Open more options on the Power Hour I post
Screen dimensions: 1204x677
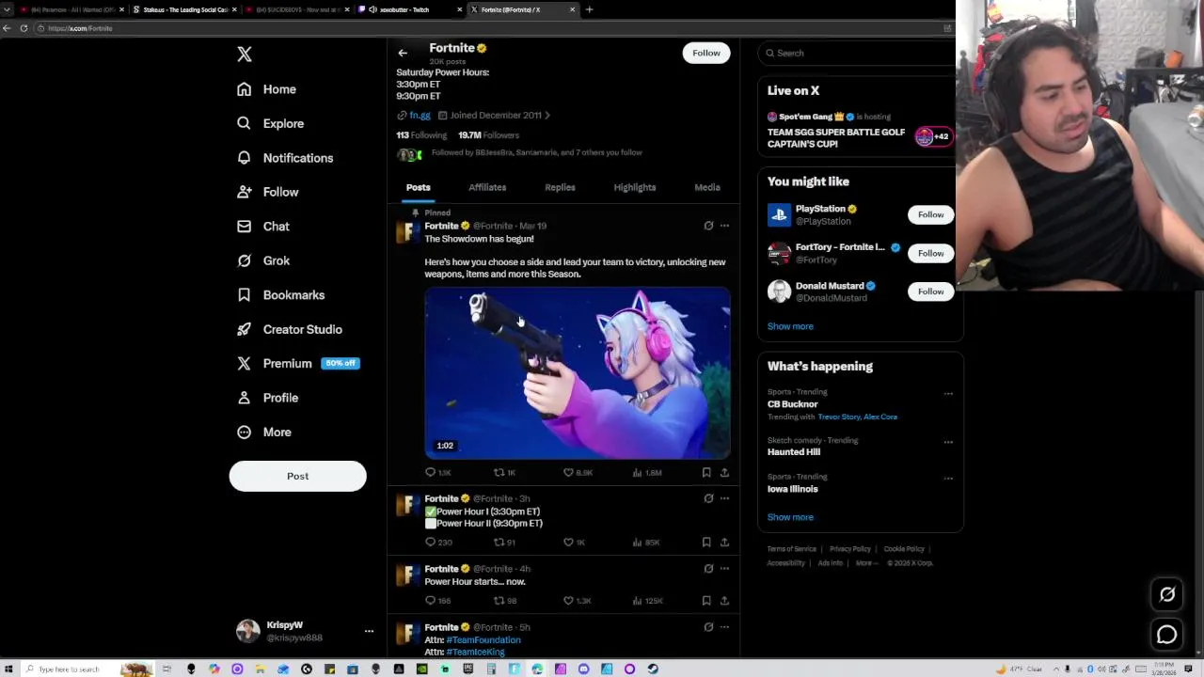(x=724, y=498)
